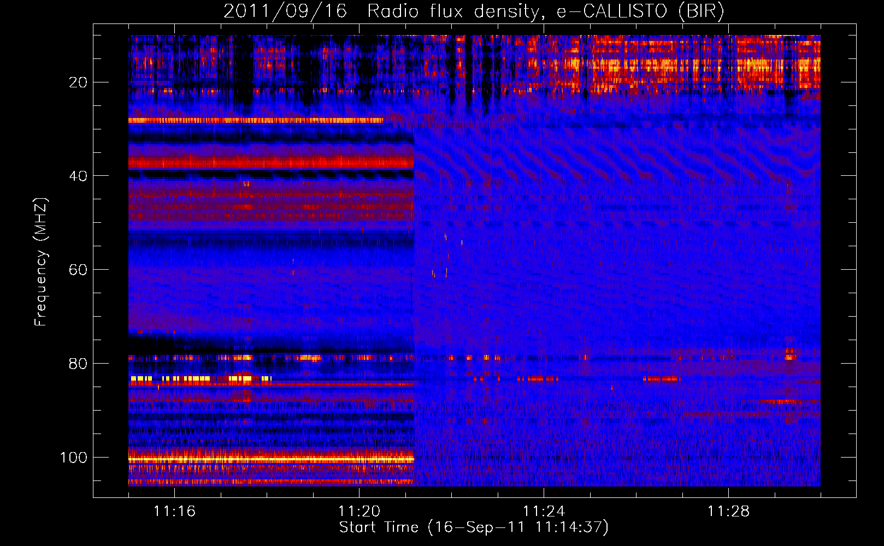
Task: Click the 11:28 time tick label
Action: 728,511
